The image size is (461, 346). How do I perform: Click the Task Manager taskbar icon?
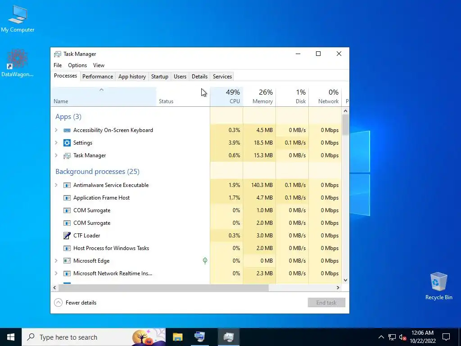click(x=228, y=337)
